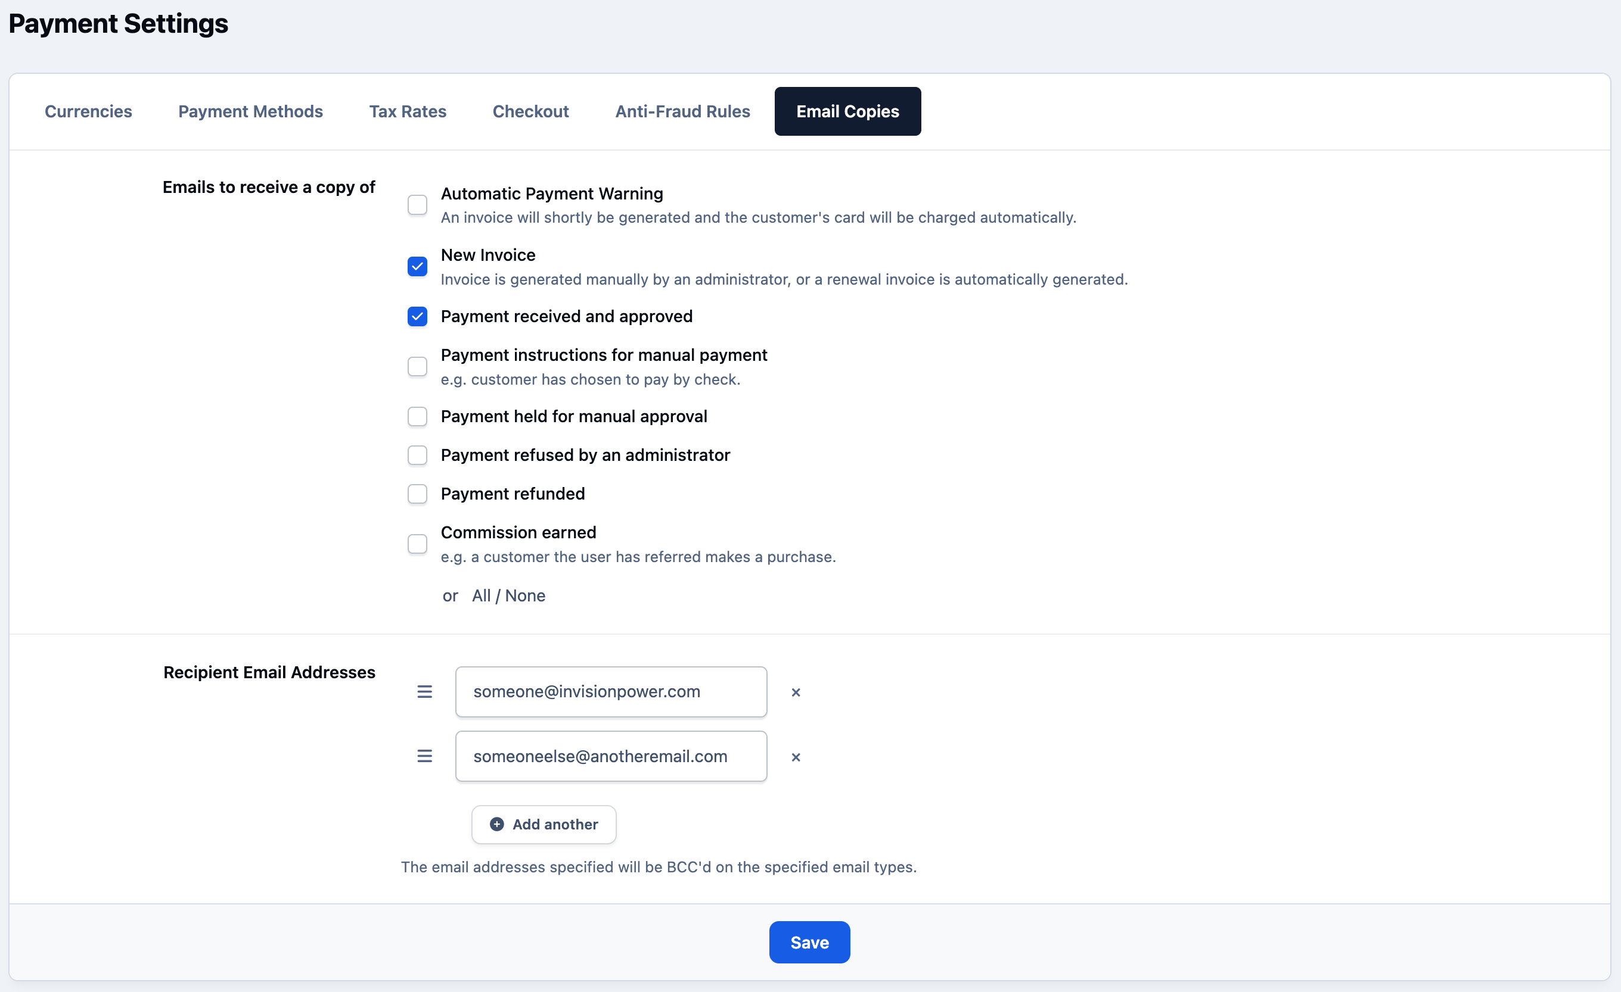
Task: Edit the someone@invisionpower.com email field
Action: coord(610,691)
